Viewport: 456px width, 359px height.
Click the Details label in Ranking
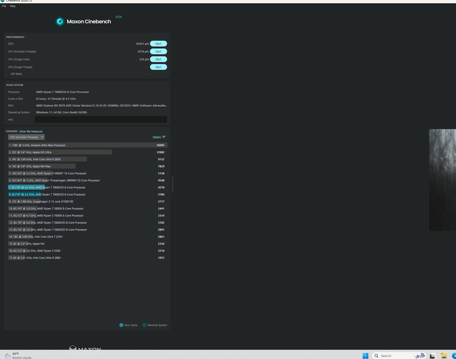pyautogui.click(x=157, y=137)
